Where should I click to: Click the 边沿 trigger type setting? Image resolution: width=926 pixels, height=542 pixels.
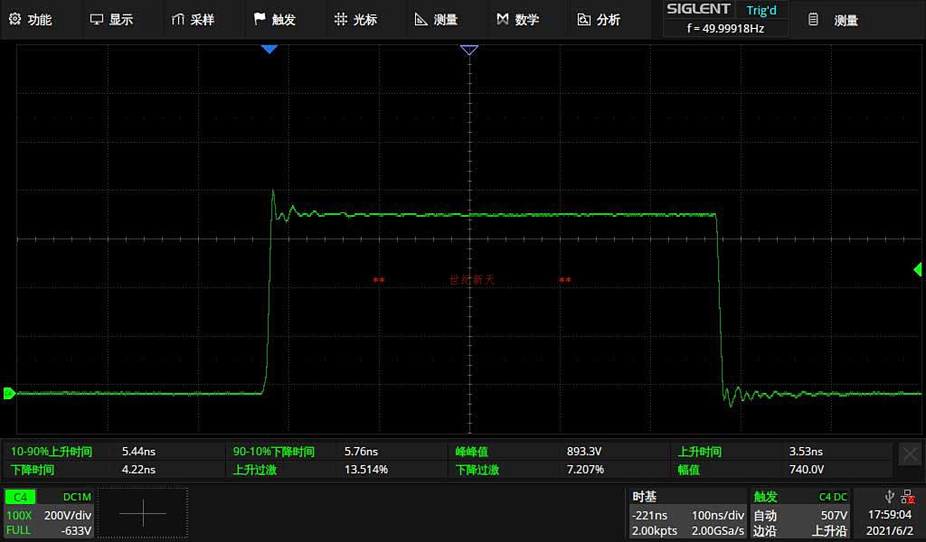click(x=765, y=531)
